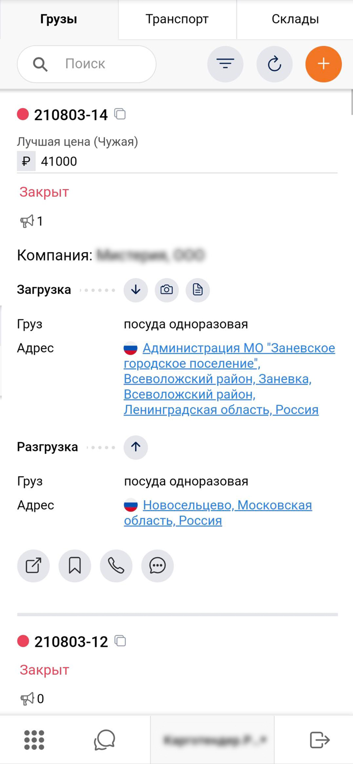Open the Новосельцево unloading address link

click(x=227, y=505)
